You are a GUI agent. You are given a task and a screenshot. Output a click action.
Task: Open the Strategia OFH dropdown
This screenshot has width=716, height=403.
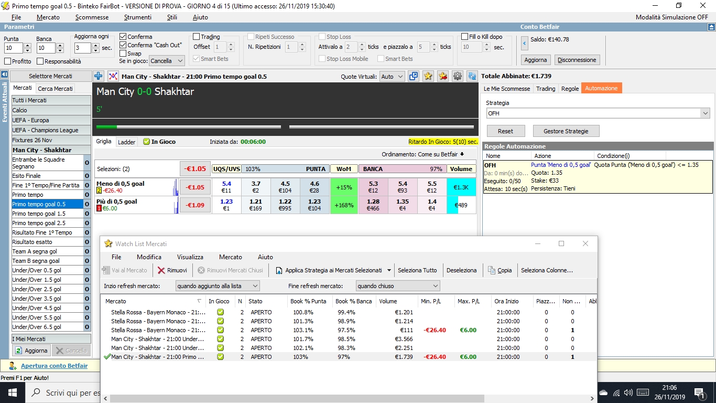click(598, 113)
